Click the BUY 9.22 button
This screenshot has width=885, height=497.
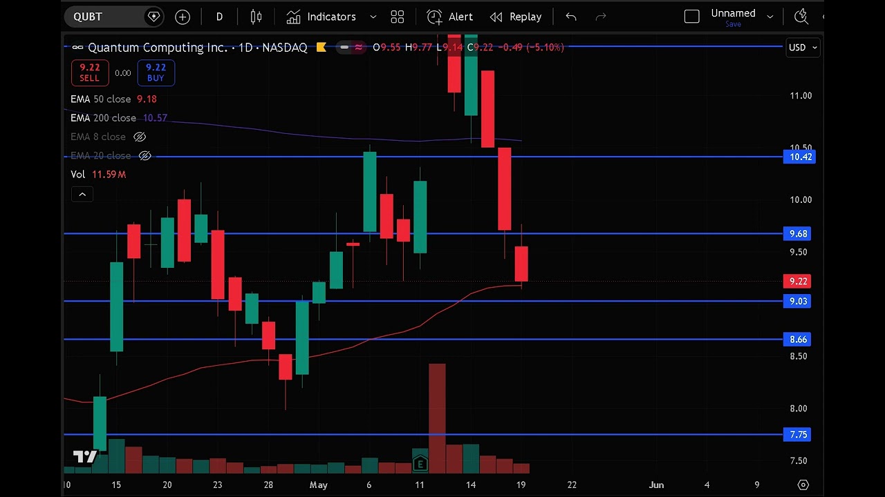pos(156,72)
